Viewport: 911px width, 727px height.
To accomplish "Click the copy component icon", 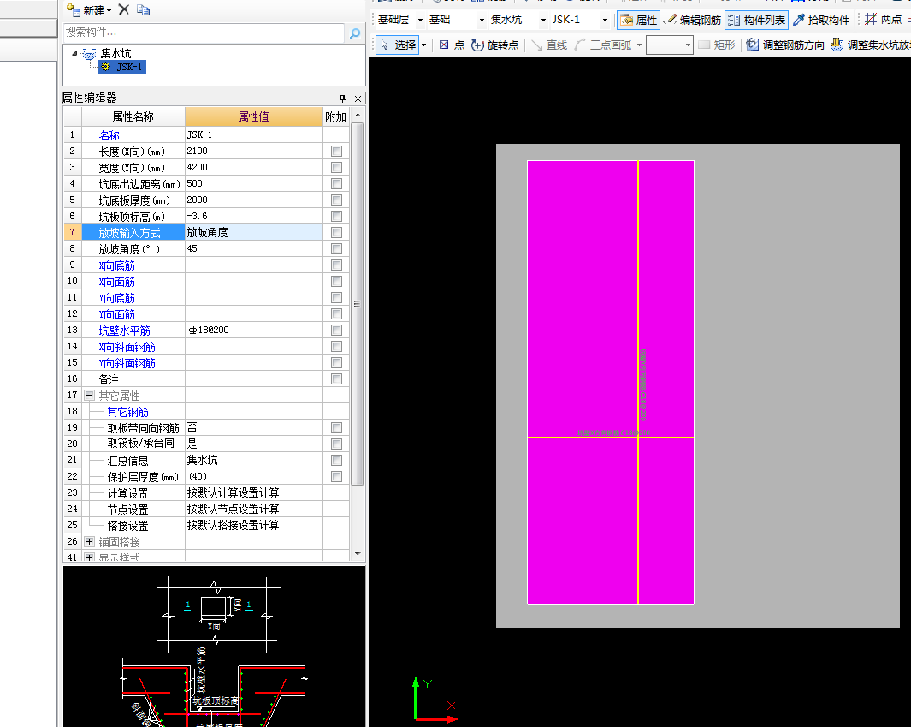I will [143, 10].
